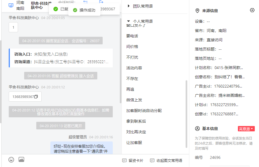Image resolution: width=259 pixels, height=167 pixels.
Task: Choose the 对比再决定 quick phrase
Action: click(136, 132)
